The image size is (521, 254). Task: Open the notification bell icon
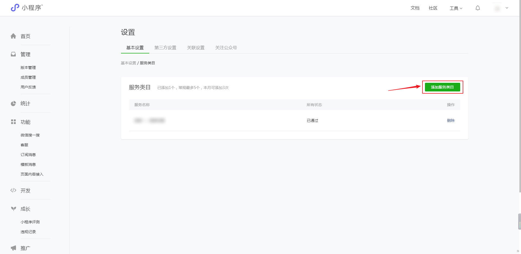click(478, 8)
